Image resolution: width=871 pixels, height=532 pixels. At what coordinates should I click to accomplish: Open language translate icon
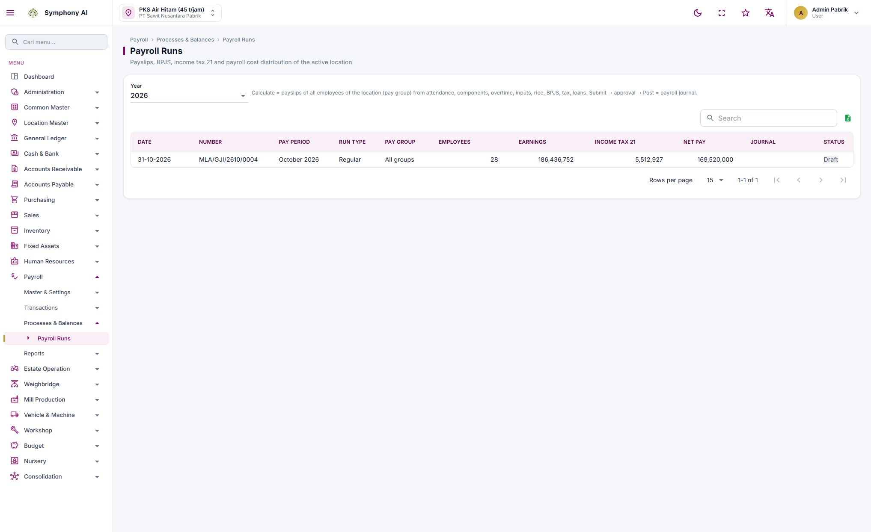pos(770,13)
